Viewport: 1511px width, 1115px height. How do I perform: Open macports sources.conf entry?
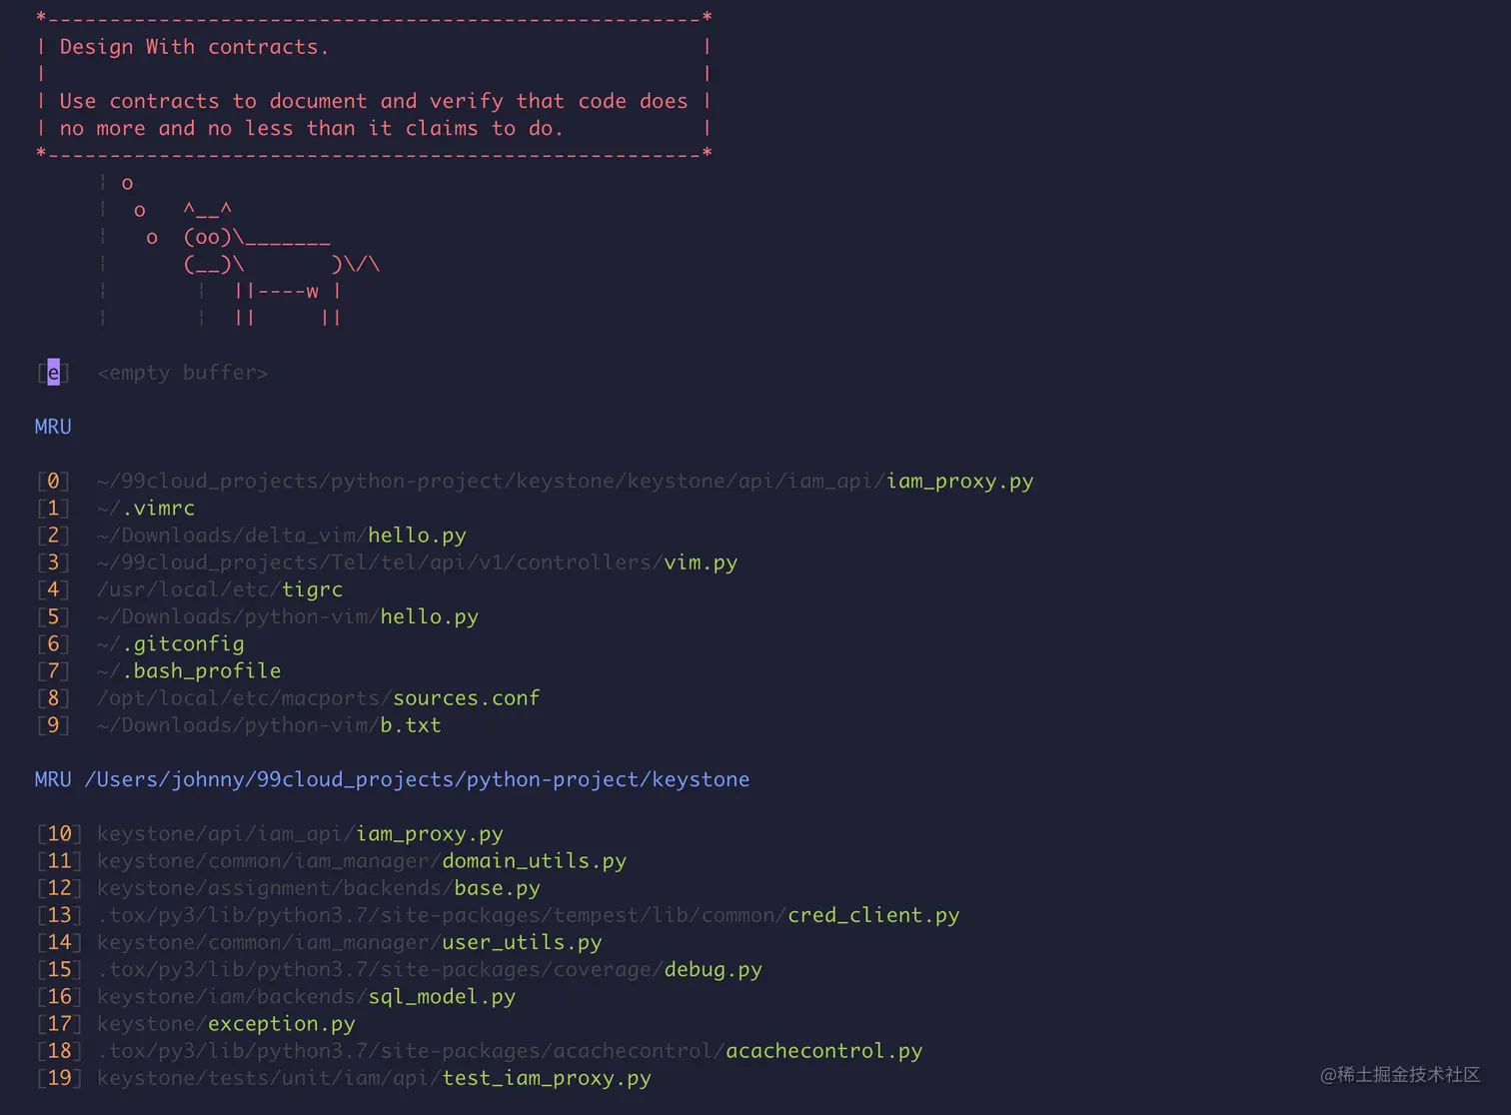pos(289,697)
